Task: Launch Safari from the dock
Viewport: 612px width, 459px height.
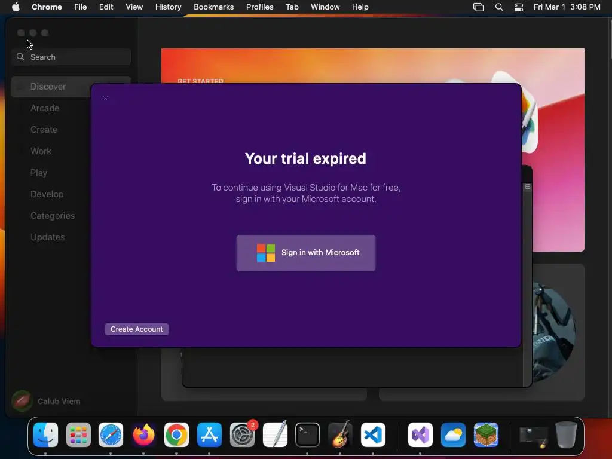Action: click(x=111, y=435)
